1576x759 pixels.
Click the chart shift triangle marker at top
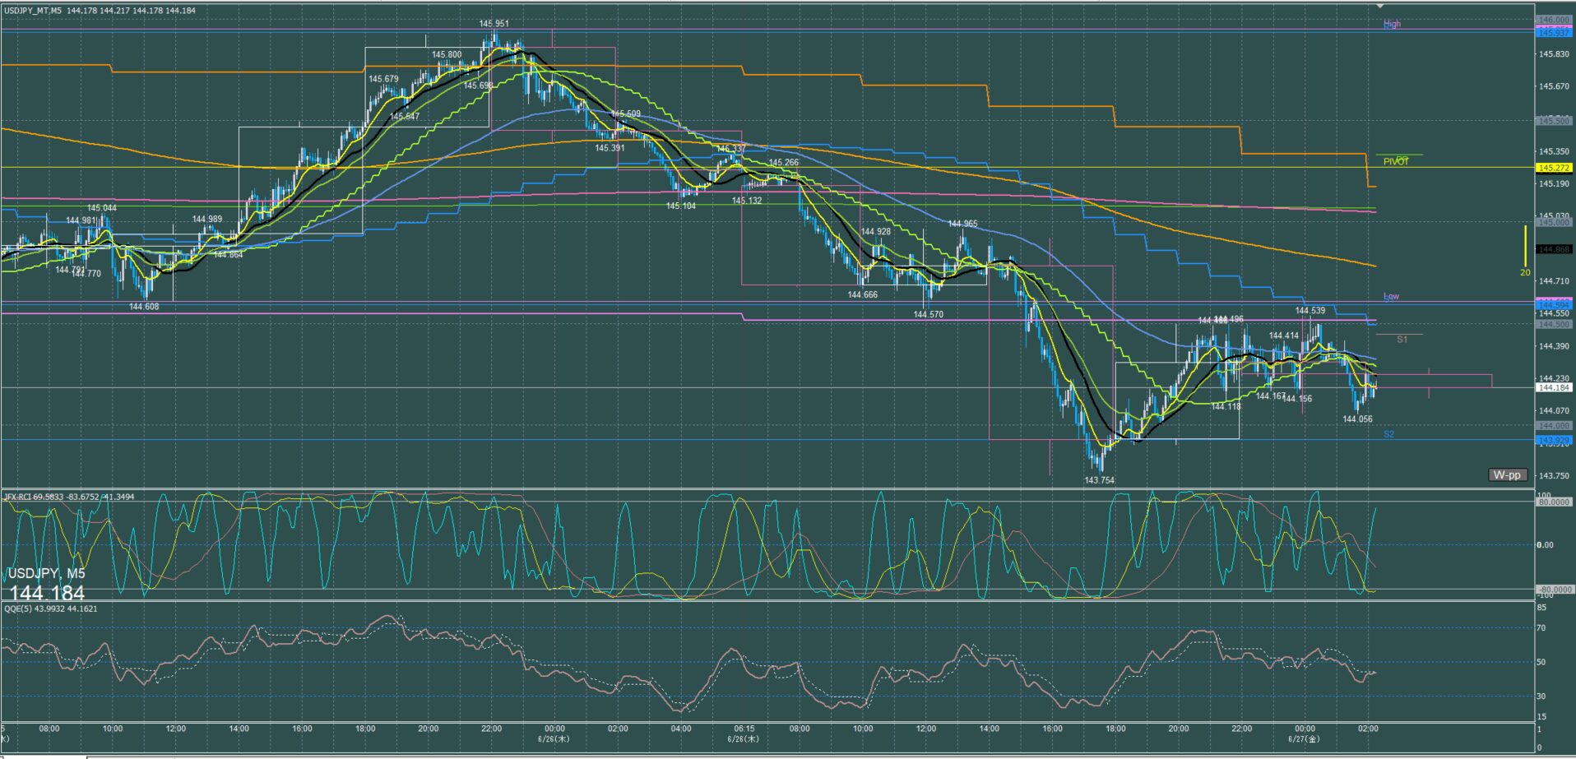[x=1380, y=7]
